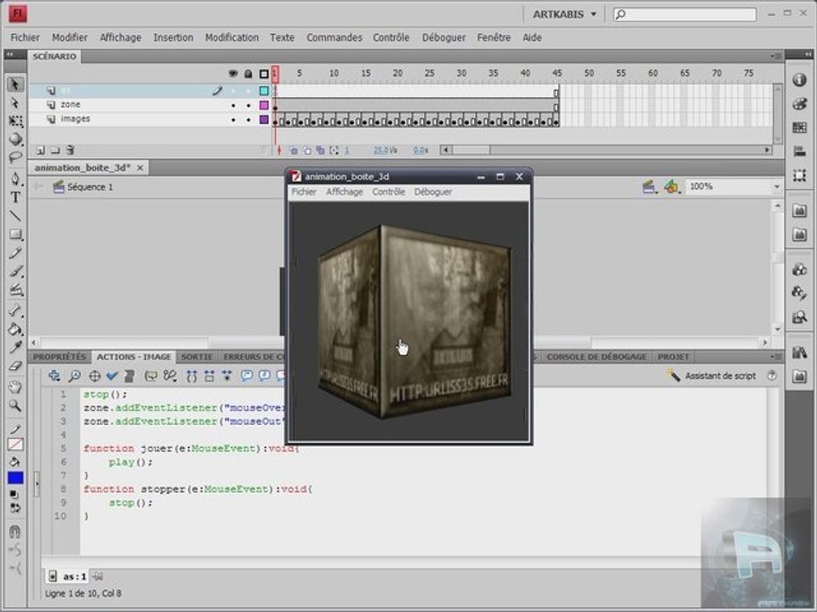Switch to the CONSOLE DE DÉBOGAGE tab

597,356
